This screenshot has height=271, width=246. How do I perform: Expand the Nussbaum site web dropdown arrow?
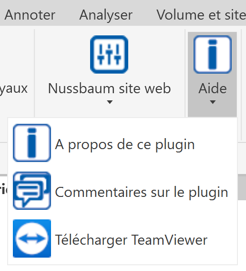click(110, 102)
